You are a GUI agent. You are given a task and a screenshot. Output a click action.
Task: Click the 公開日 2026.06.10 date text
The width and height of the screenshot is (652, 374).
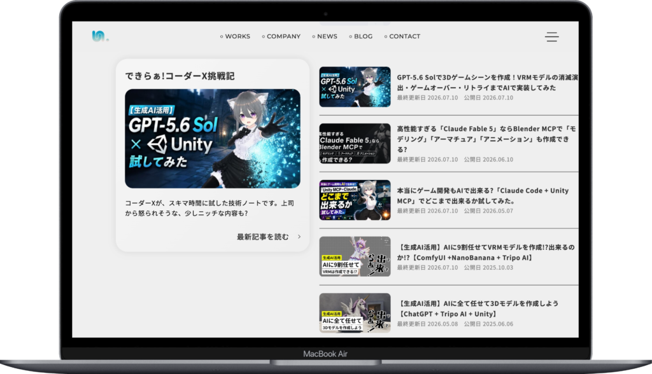point(488,160)
